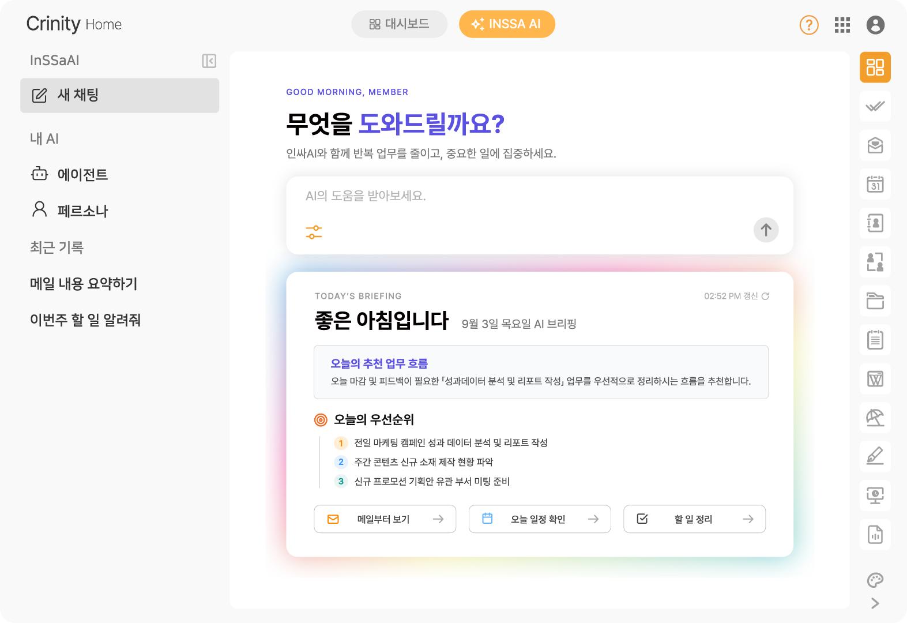This screenshot has width=907, height=623.
Task: Open the clipboard notes icon in right rail
Action: point(875,340)
